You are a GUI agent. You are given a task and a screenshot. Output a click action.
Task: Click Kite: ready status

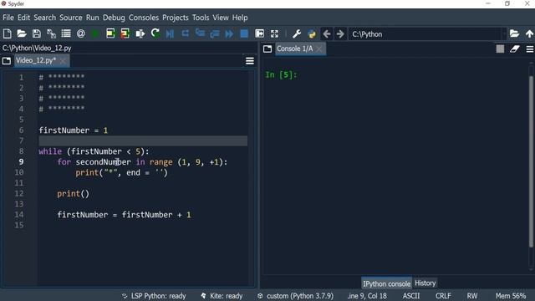(222, 295)
